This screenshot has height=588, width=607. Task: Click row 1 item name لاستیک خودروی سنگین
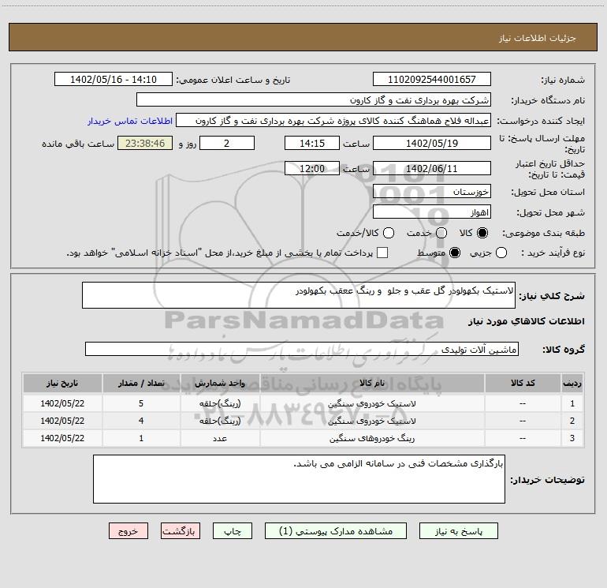pyautogui.click(x=372, y=403)
